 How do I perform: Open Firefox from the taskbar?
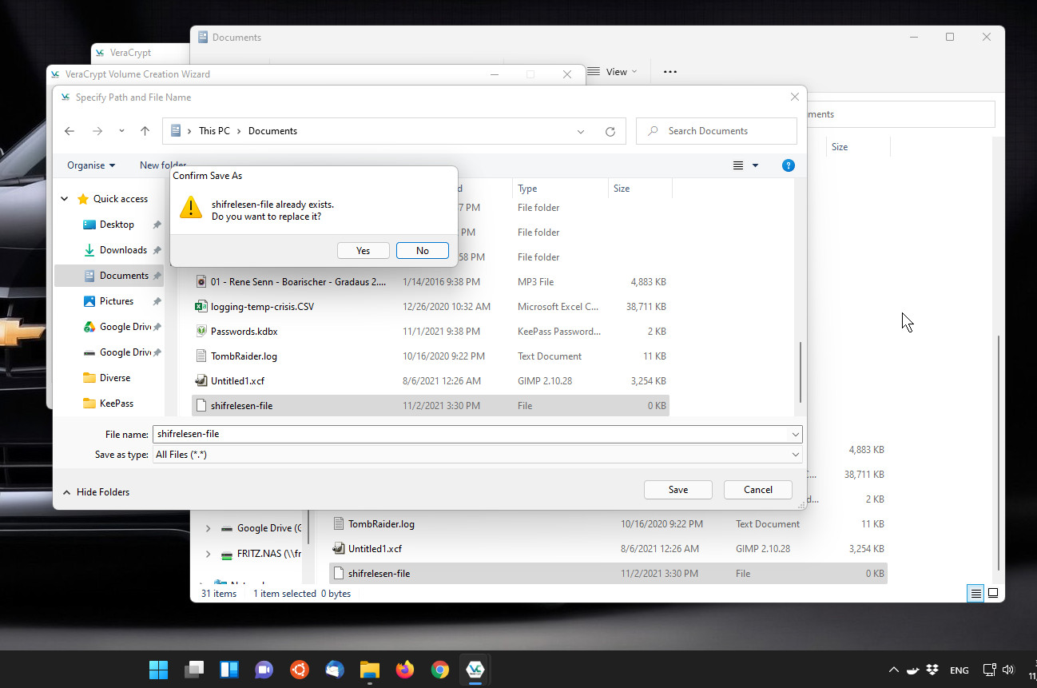405,670
